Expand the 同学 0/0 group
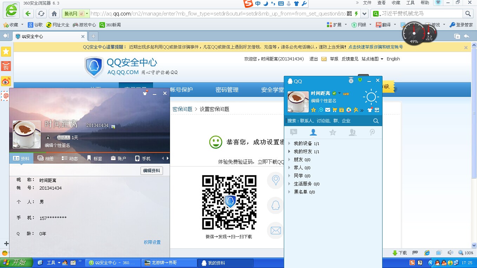 pyautogui.click(x=289, y=176)
